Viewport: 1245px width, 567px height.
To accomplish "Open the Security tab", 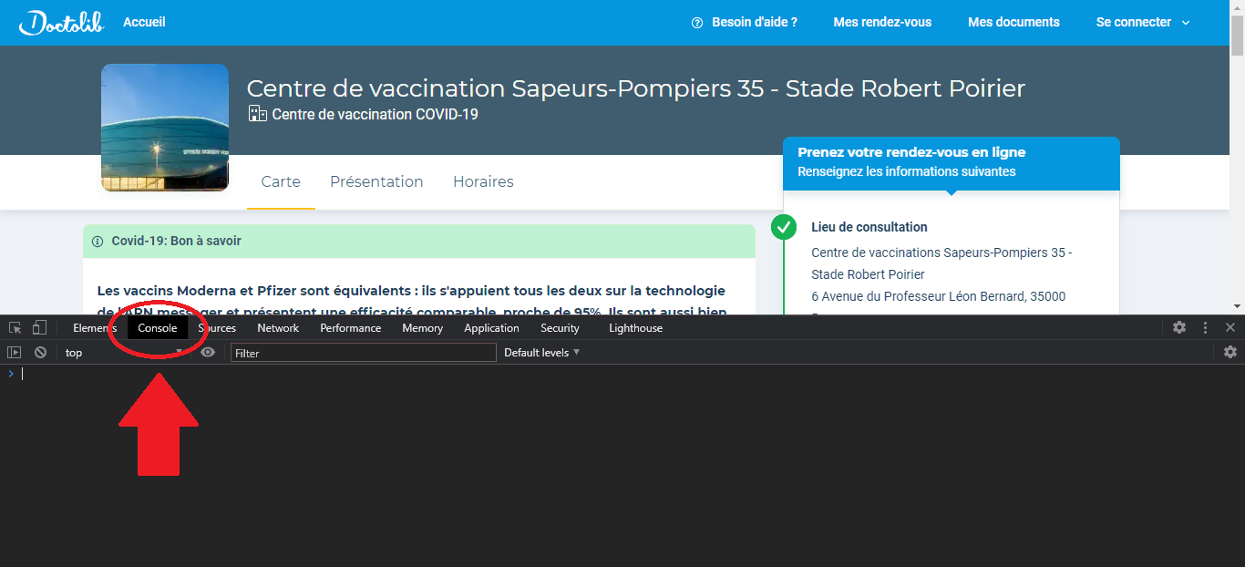I will [x=560, y=328].
